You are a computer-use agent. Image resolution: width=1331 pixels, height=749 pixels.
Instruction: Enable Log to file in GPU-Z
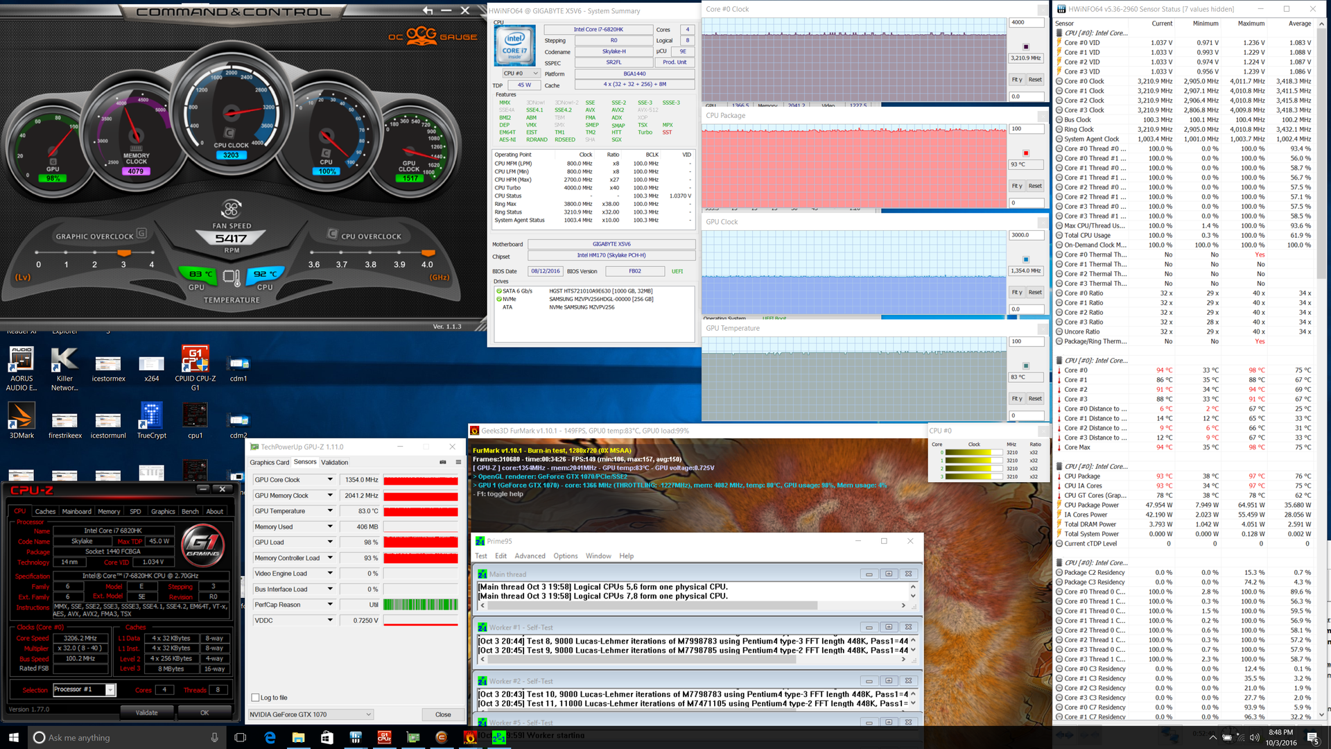(255, 698)
